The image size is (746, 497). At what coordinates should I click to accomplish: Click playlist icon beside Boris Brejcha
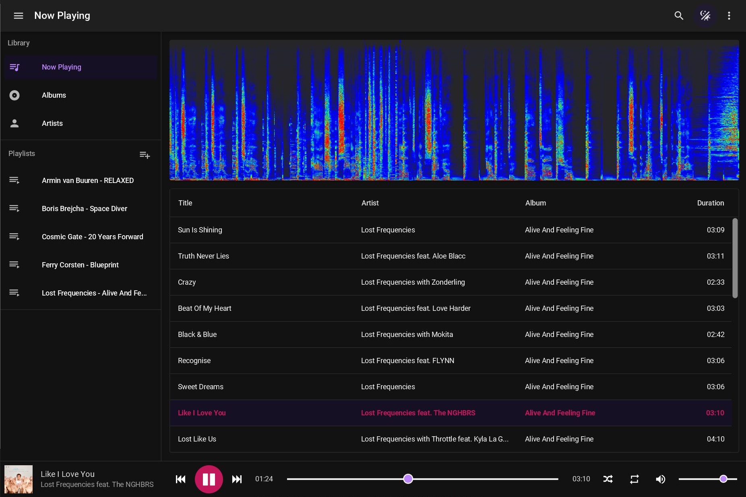click(x=14, y=209)
